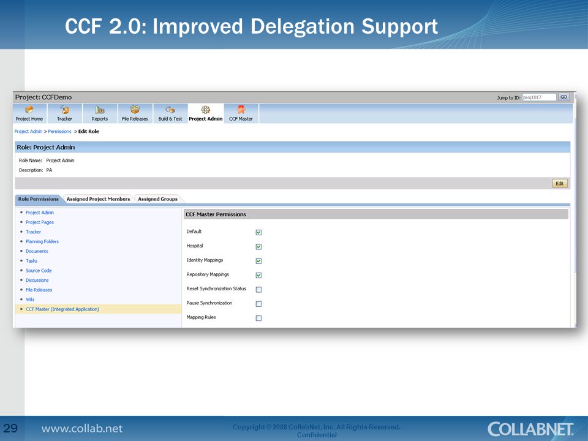Enable the Pause Synchronization checkbox
Viewport: 588px width, 441px height.
pos(258,304)
